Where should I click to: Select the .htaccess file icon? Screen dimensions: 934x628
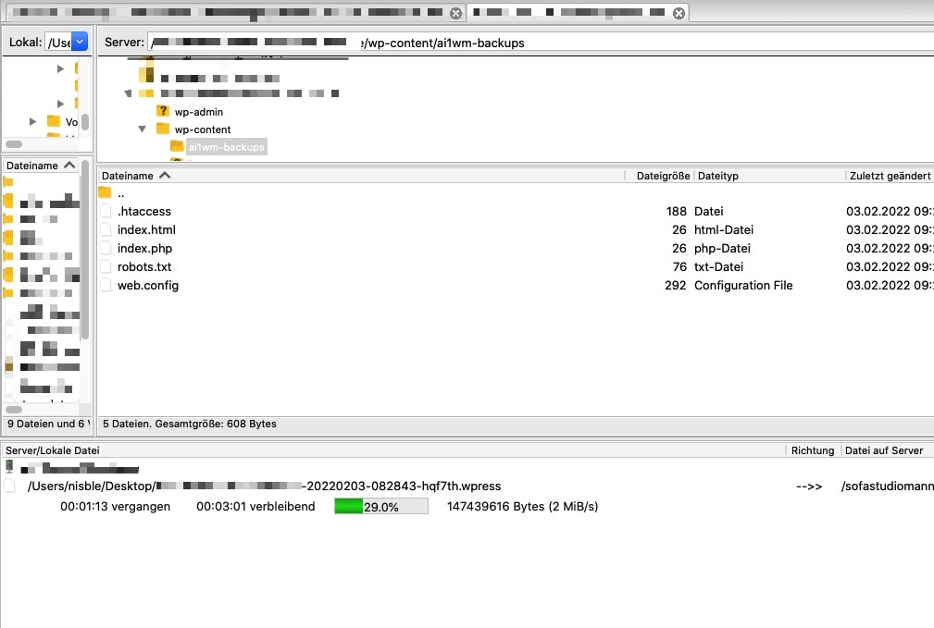click(106, 212)
